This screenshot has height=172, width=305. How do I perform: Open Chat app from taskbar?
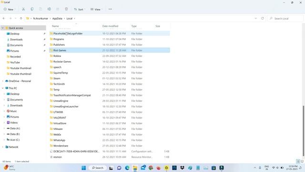point(119,168)
